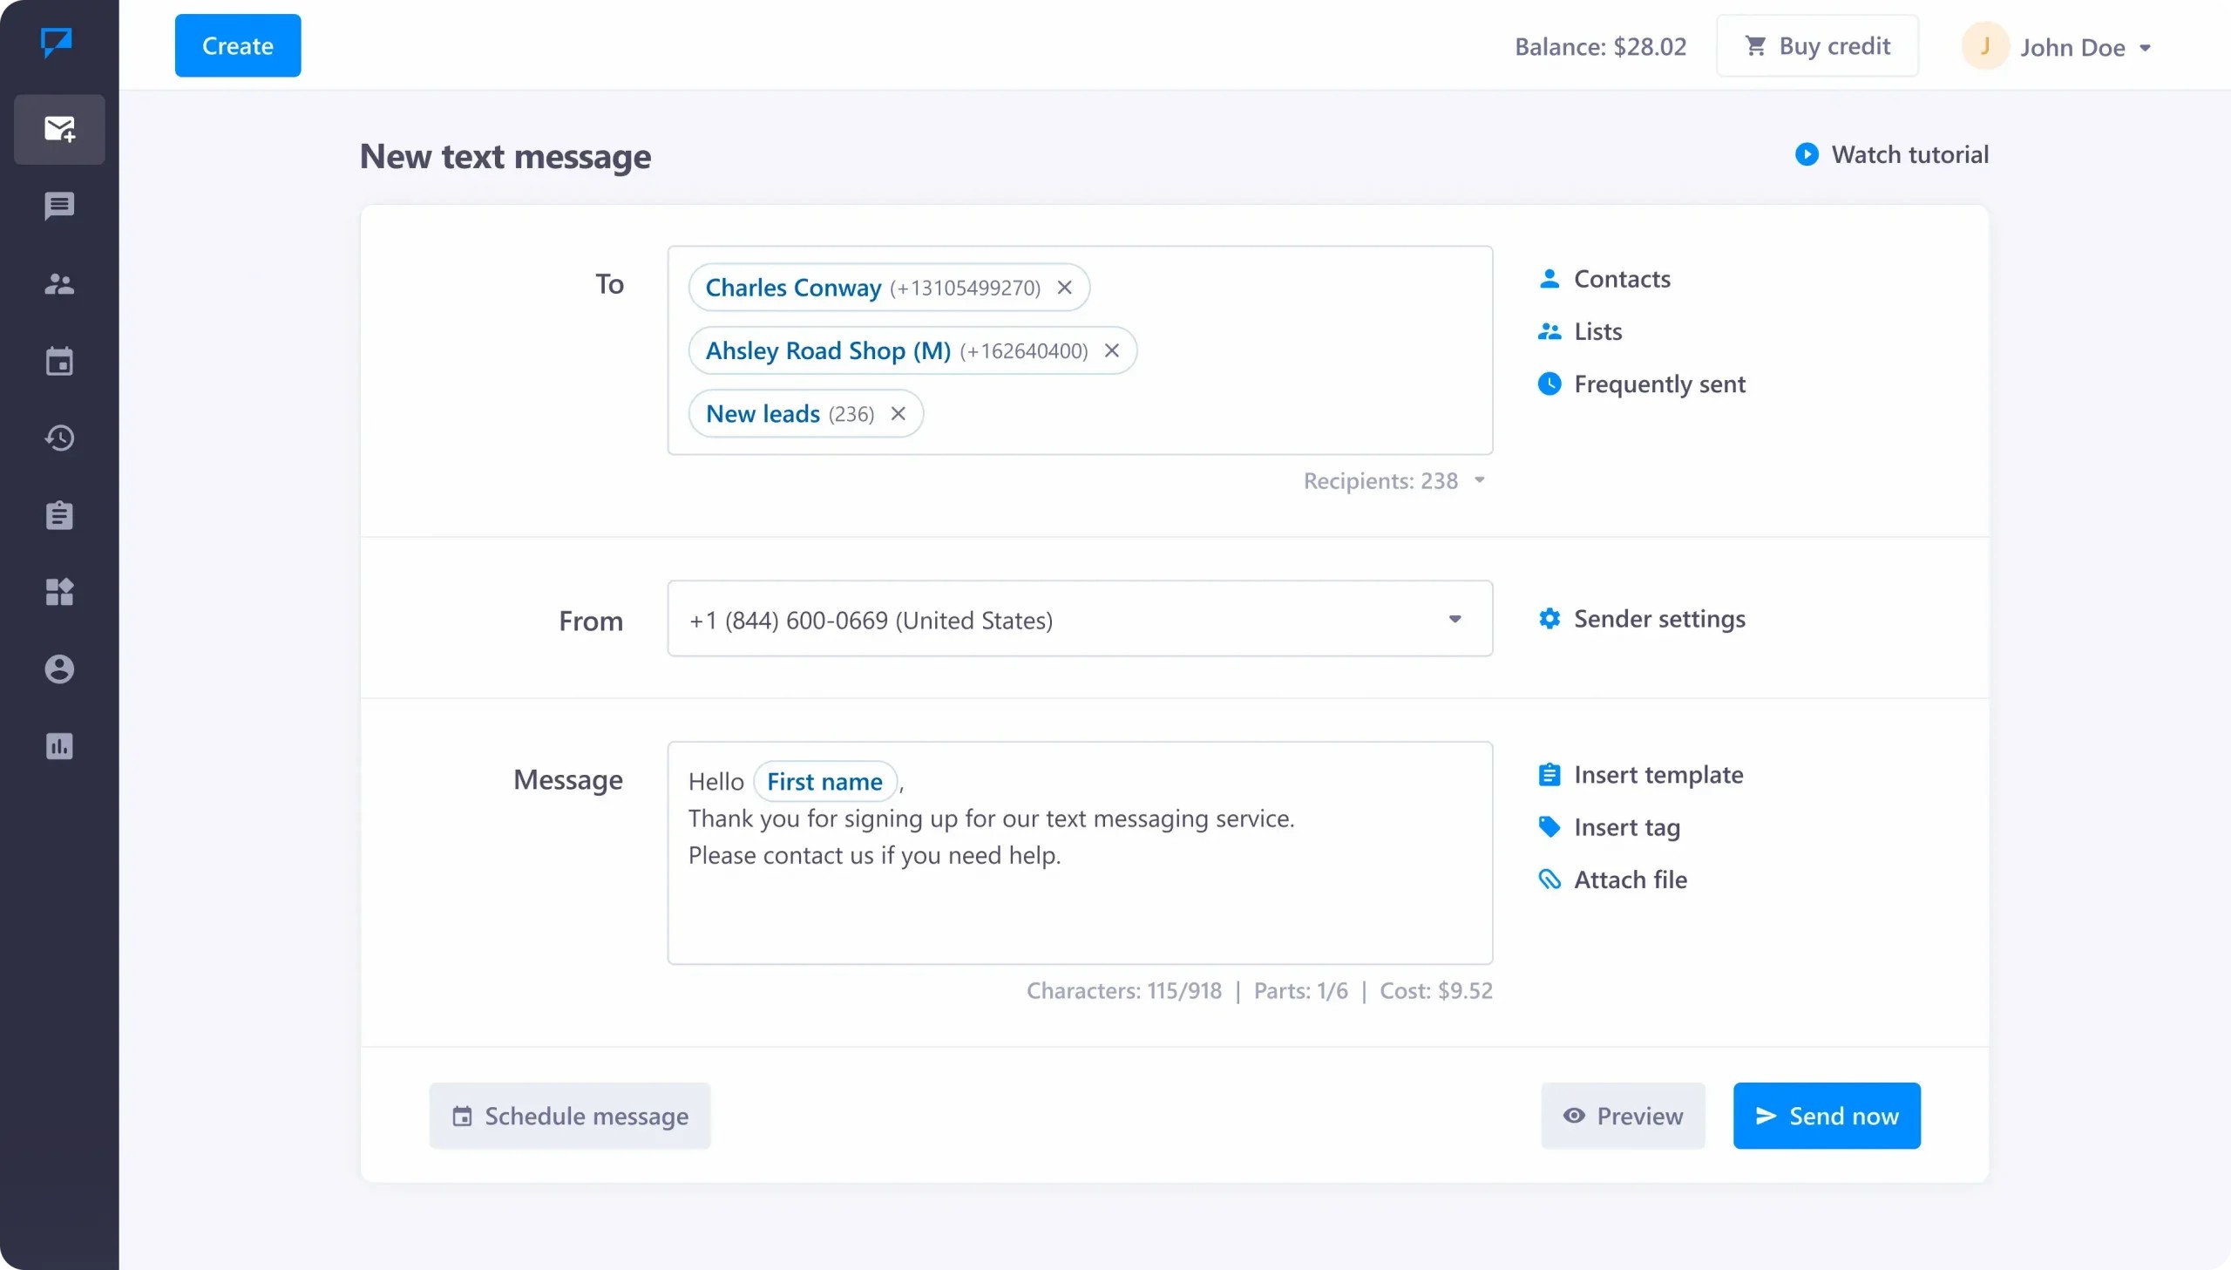This screenshot has height=1270, width=2231.
Task: Select Lists recipient option
Action: 1598,331
